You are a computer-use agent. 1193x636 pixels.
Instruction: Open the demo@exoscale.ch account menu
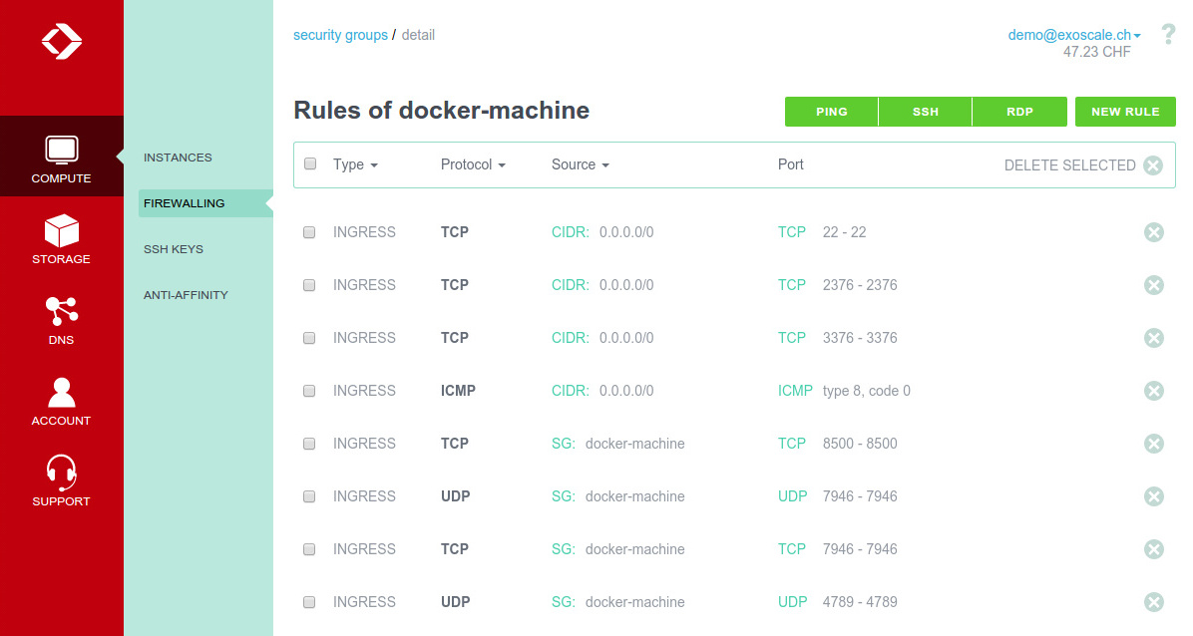point(1068,34)
